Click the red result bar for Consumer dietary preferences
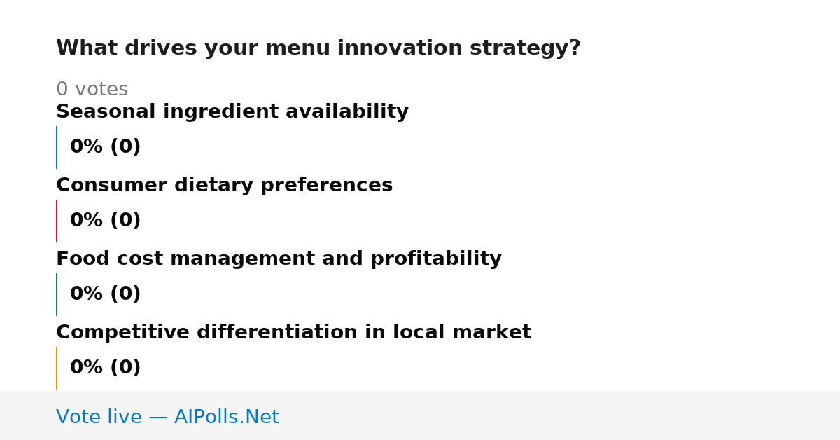 (56, 221)
